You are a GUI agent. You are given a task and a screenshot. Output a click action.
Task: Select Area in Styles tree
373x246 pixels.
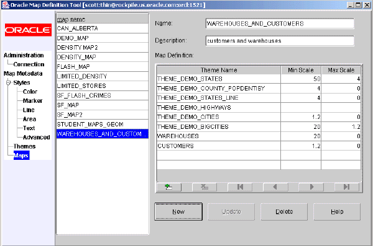pos(29,119)
